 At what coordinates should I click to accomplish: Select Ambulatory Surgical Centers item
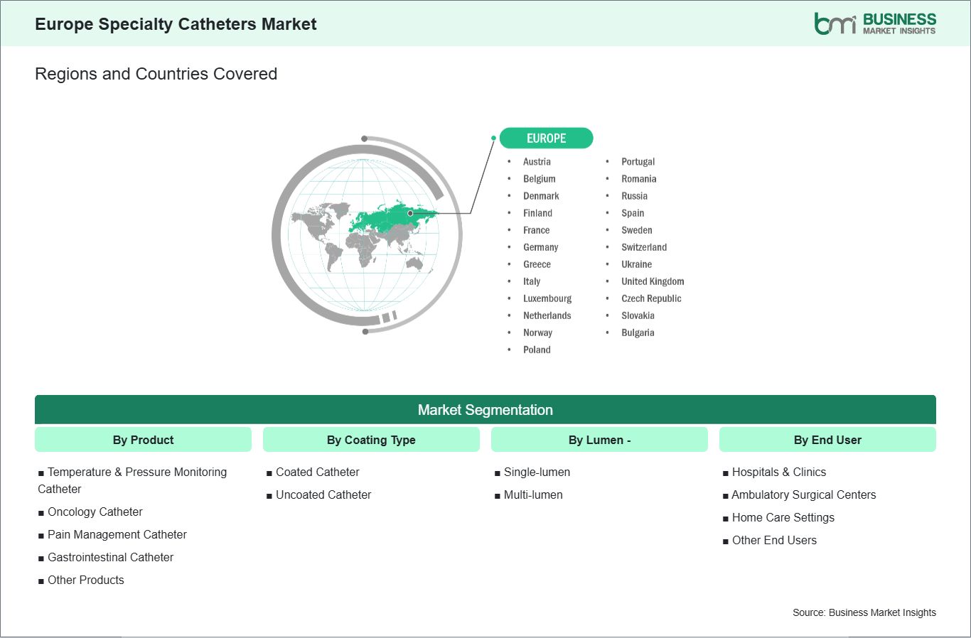803,494
